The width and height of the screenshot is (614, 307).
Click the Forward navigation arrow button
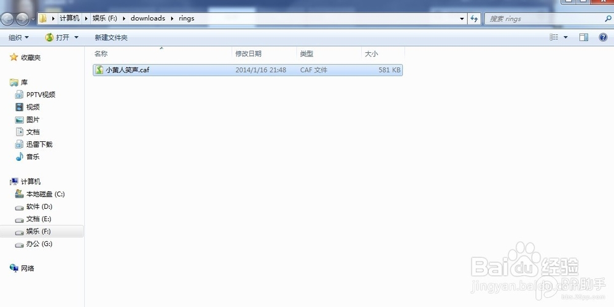[22, 18]
